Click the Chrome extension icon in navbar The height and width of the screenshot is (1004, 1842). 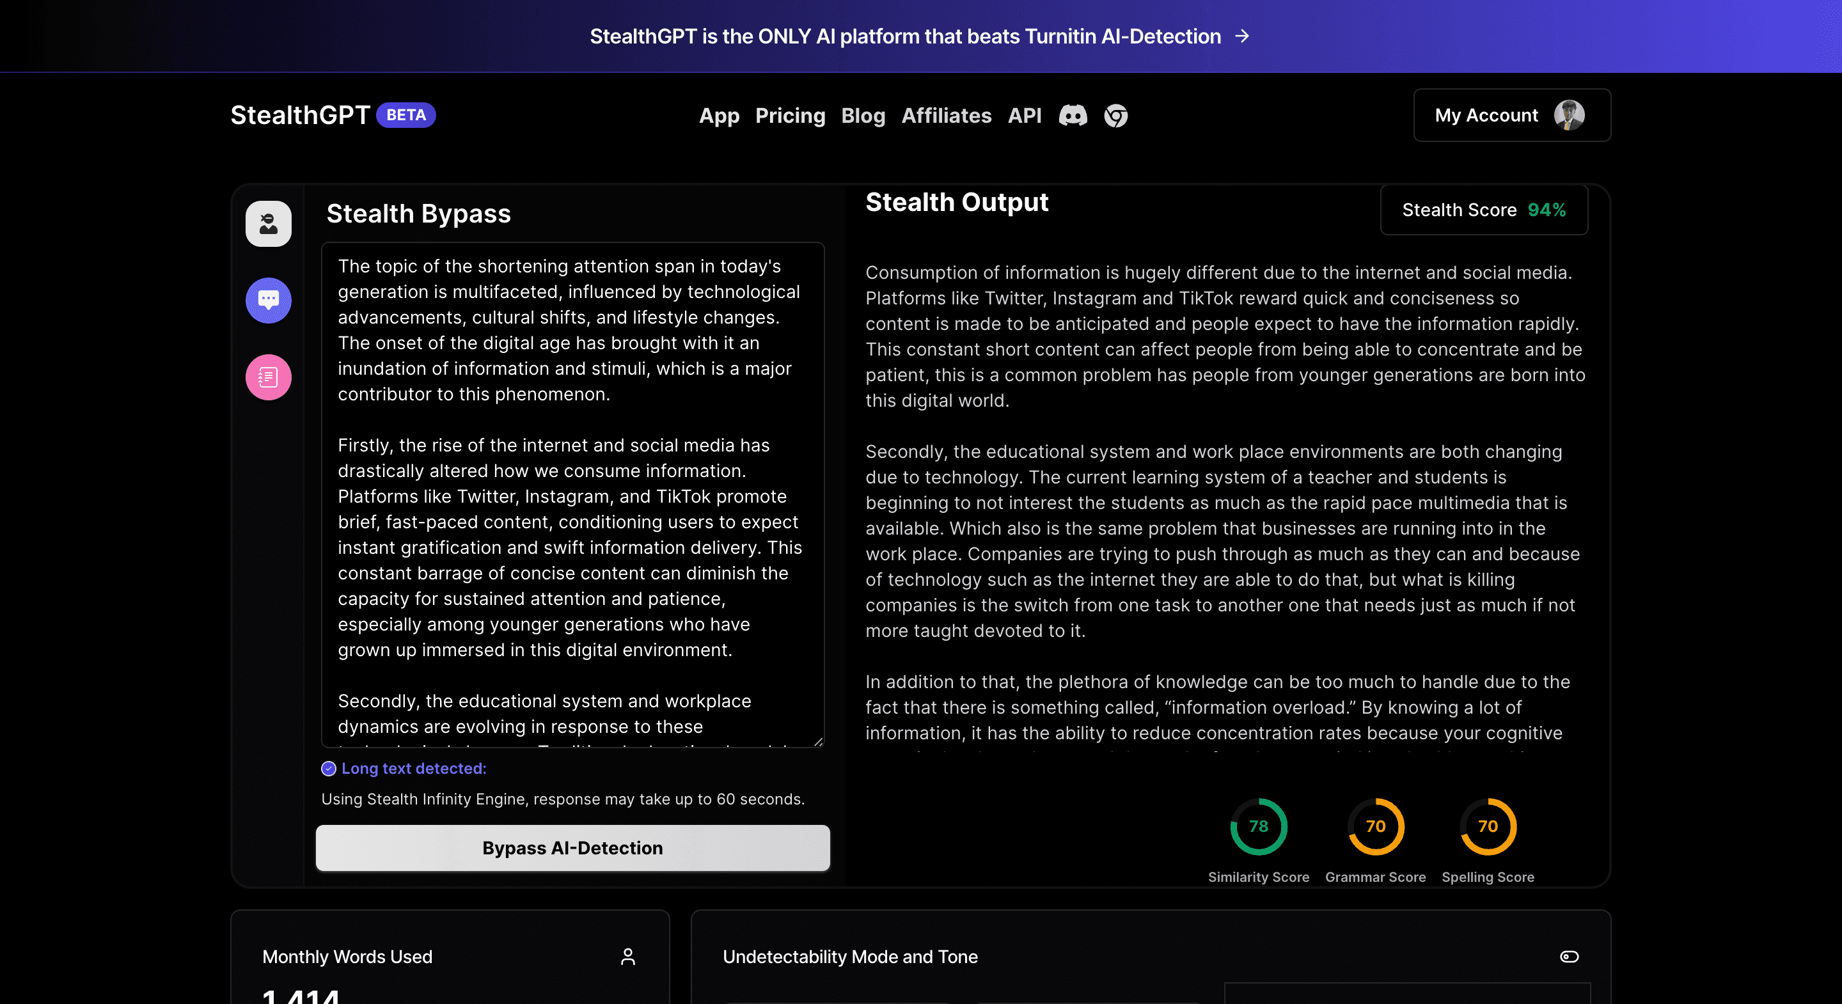1115,115
